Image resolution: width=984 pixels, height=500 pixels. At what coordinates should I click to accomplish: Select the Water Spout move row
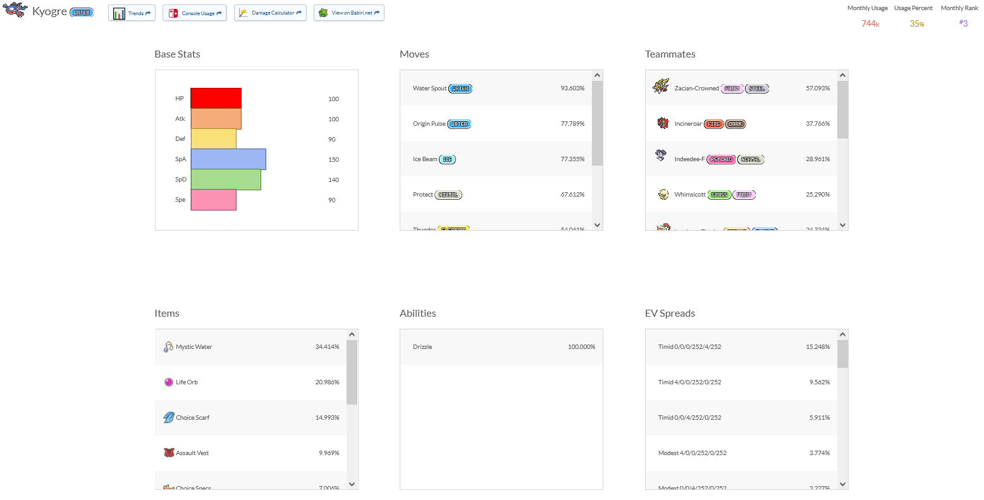click(x=496, y=88)
